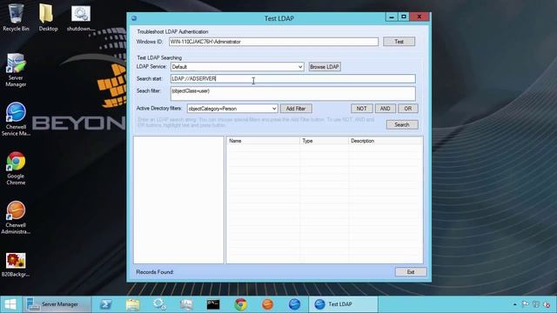Open the Command Prompt taskbar icon
557x313 pixels.
[x=213, y=304]
